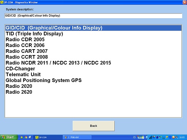Select Radio CART 2007 entry

(93, 51)
